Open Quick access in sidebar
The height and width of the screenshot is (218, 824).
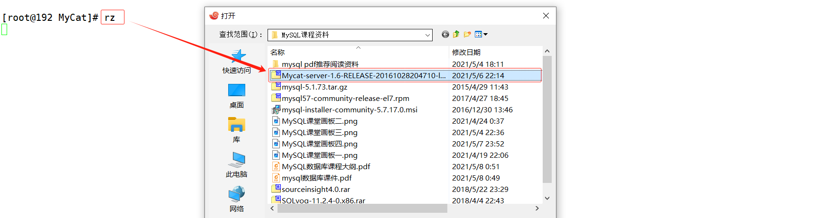tap(237, 62)
